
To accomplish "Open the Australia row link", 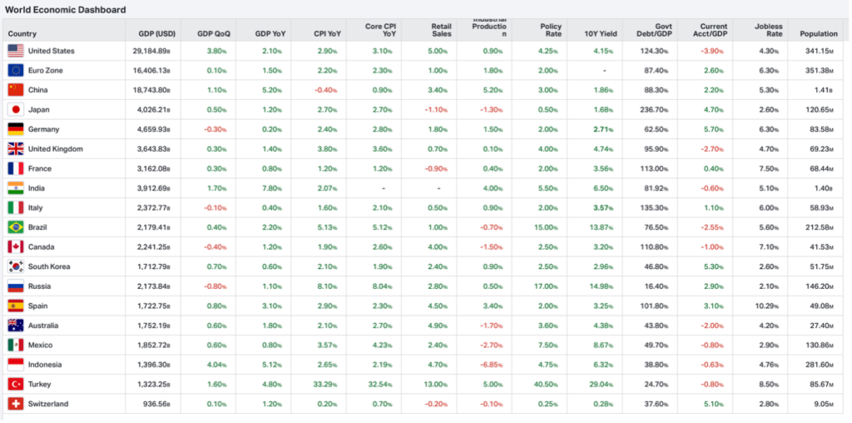I will [x=44, y=326].
